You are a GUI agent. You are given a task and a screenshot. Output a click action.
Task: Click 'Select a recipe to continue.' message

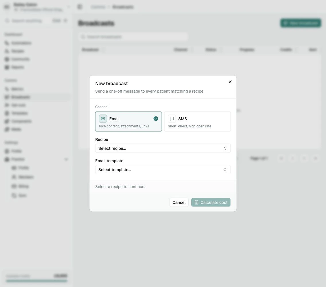pos(120,187)
